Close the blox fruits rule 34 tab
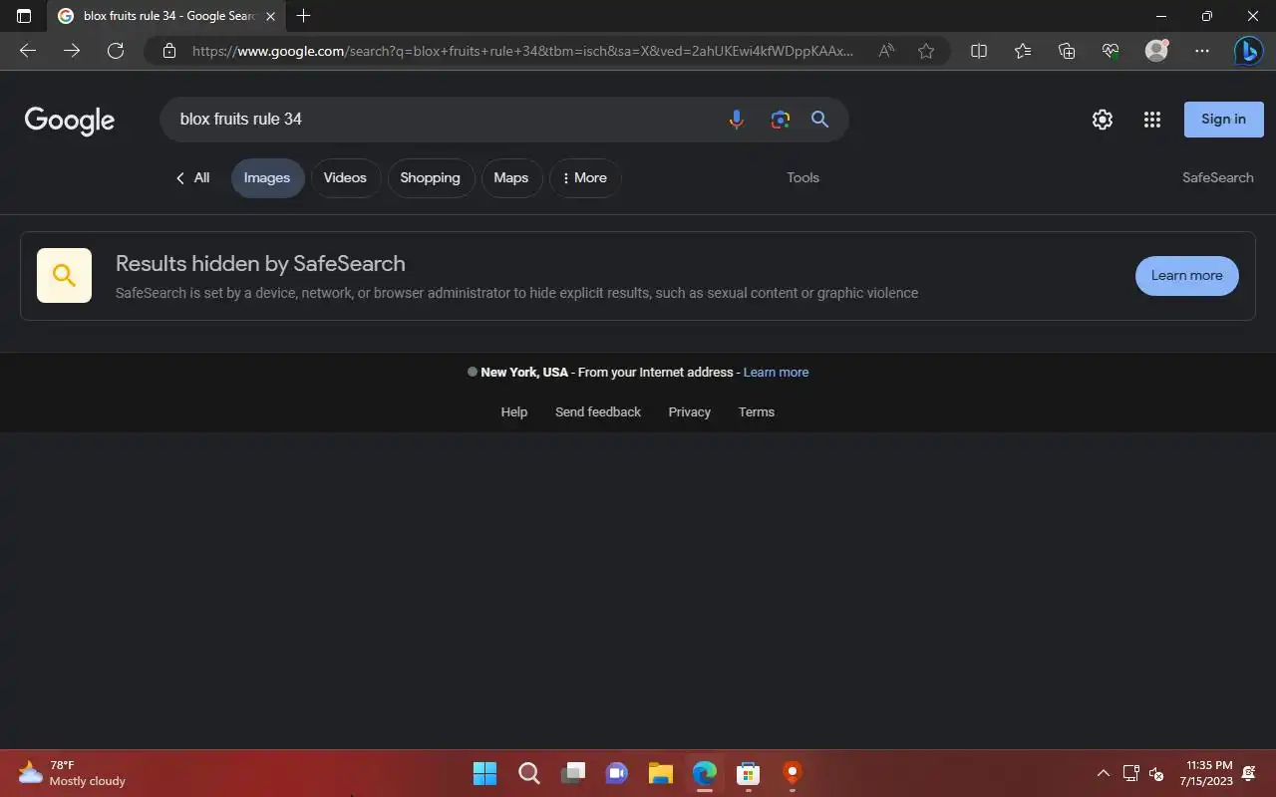 [x=270, y=16]
